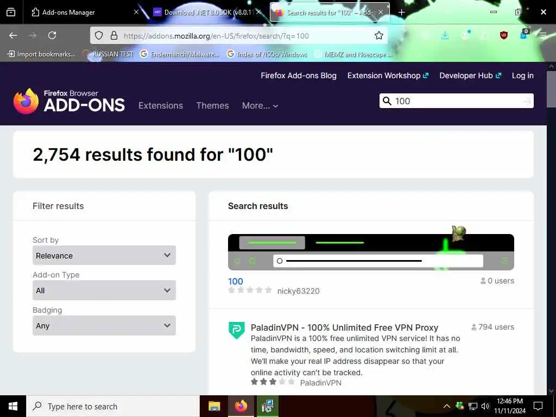The image size is (556, 417).
Task: Open the Firefox application menu
Action: pos(543,35)
